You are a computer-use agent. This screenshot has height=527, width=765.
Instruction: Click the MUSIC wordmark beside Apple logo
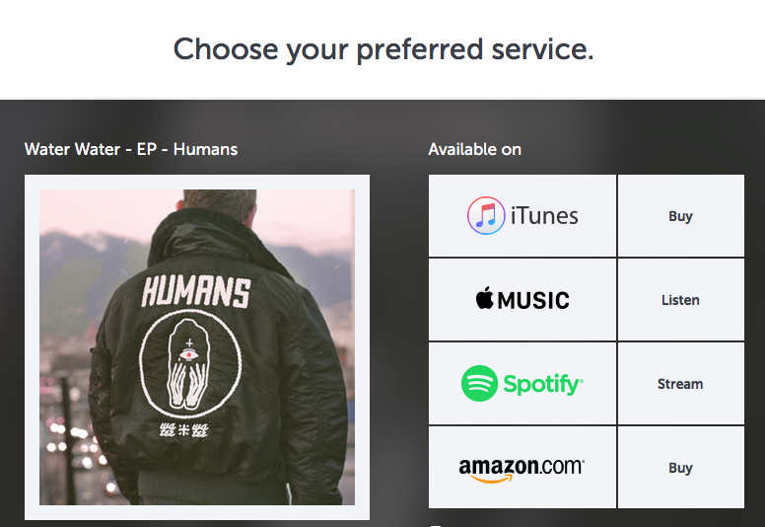pyautogui.click(x=533, y=300)
